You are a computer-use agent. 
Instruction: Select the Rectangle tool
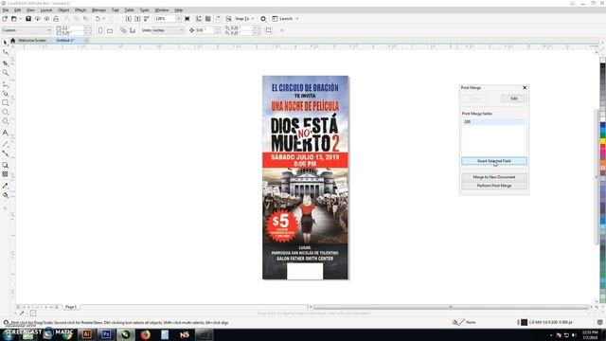click(x=6, y=102)
